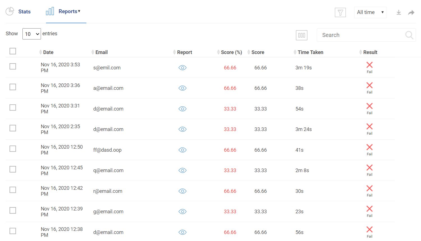This screenshot has height=241, width=421.
Task: Click Fail X icon for r@email.com
Action: pyautogui.click(x=369, y=188)
